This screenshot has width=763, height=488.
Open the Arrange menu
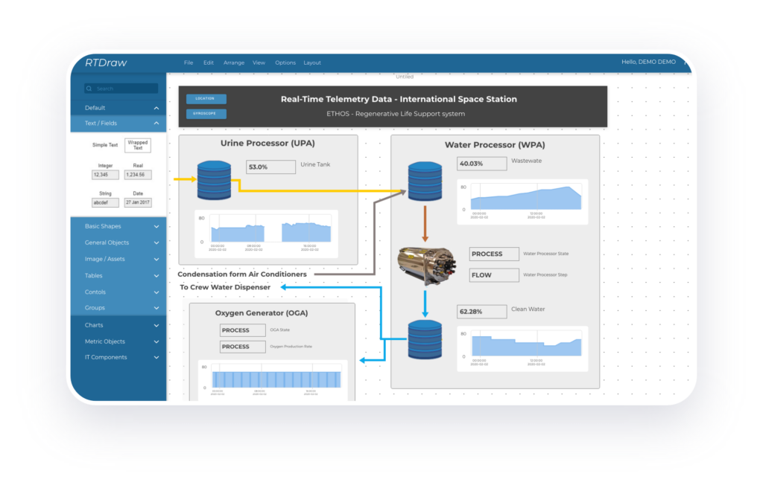[x=233, y=62]
